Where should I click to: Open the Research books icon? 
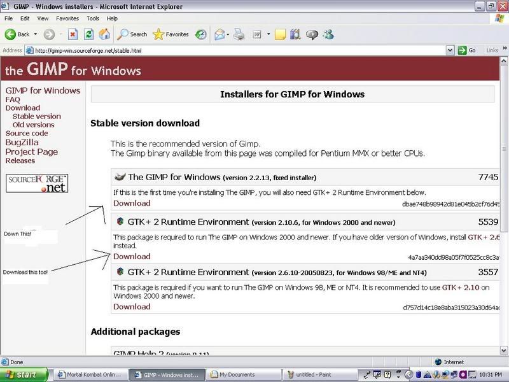[295, 34]
